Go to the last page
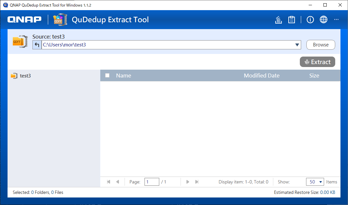348x205 pixels. click(x=197, y=182)
